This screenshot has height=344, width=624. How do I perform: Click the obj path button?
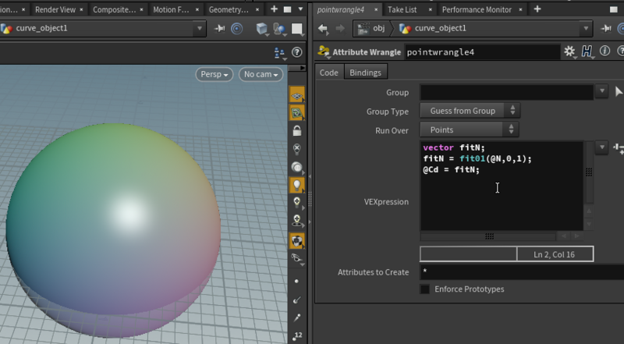point(371,28)
